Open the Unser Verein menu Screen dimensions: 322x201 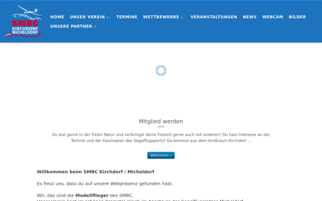(87, 17)
